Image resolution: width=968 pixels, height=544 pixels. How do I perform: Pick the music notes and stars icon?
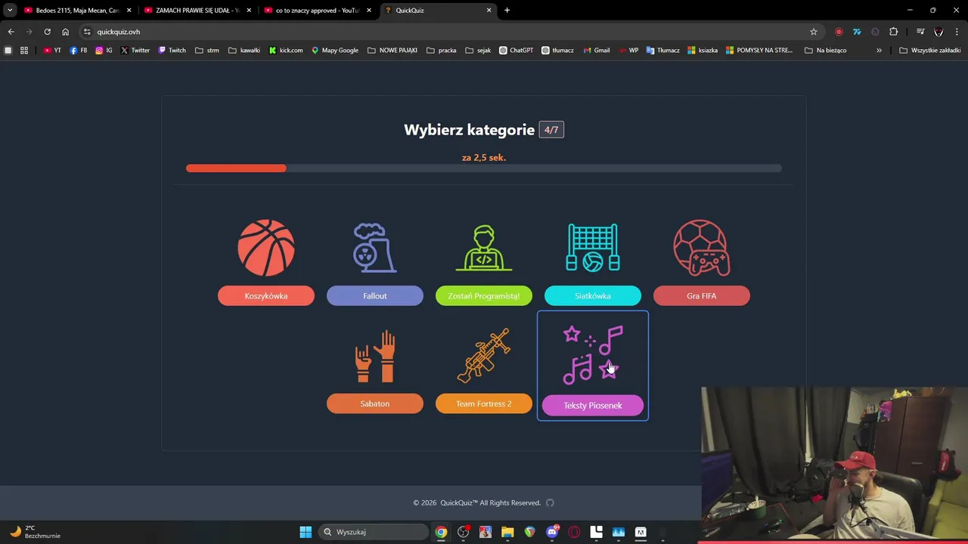pyautogui.click(x=593, y=356)
